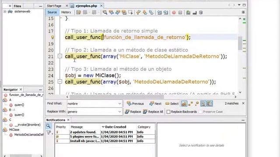The width and height of the screenshot is (280, 157).
Task: Expand the sistemaweb project node
Action: [x=5, y=11]
